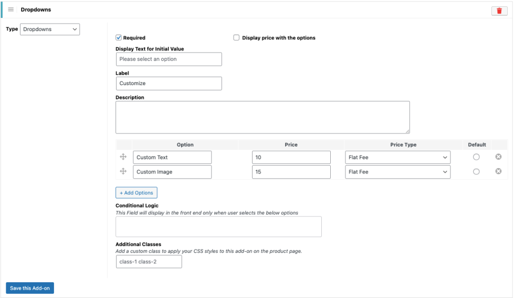Click the Conditional Logic input box
Viewport: 514px width, 298px height.
click(218, 227)
